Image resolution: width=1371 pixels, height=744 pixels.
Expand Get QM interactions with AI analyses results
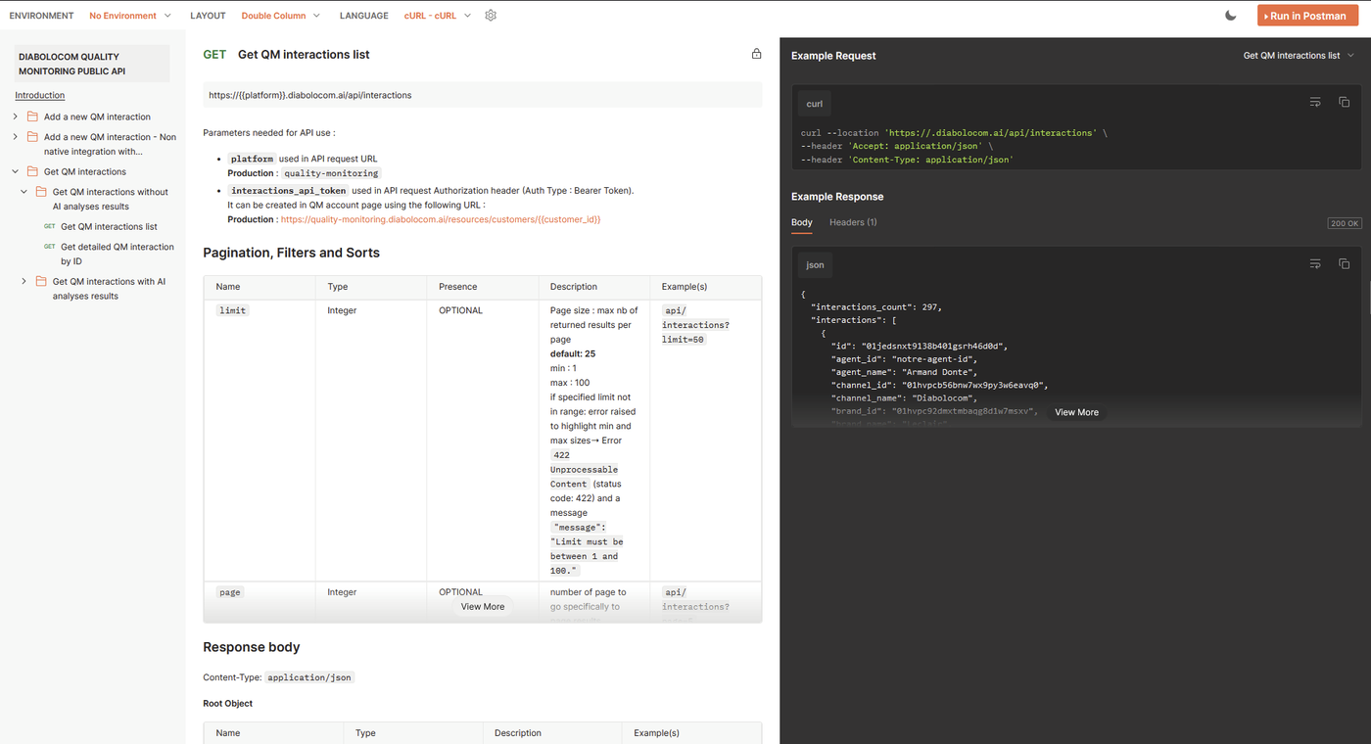pos(24,281)
